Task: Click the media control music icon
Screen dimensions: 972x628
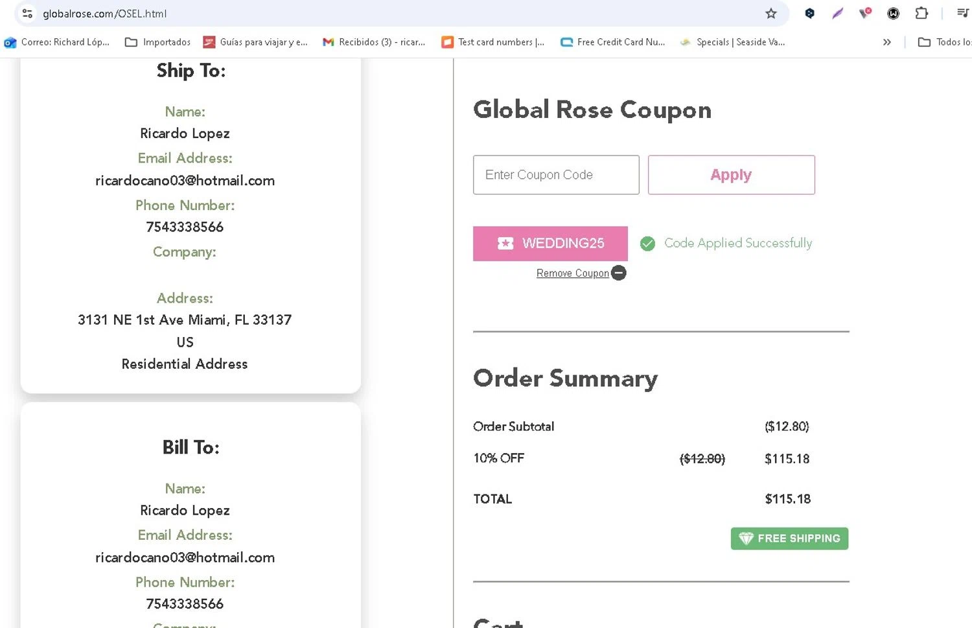Action: pos(962,14)
